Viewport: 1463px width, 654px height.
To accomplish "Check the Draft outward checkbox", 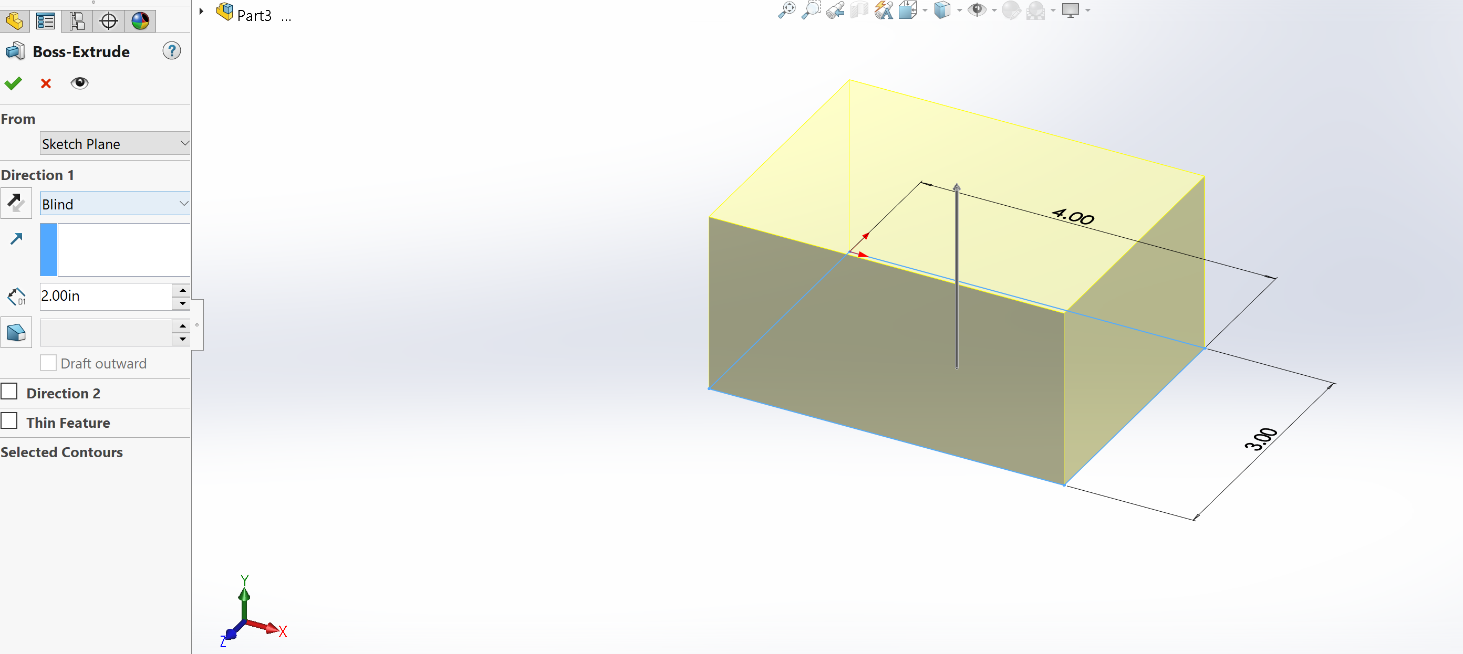I will [48, 363].
